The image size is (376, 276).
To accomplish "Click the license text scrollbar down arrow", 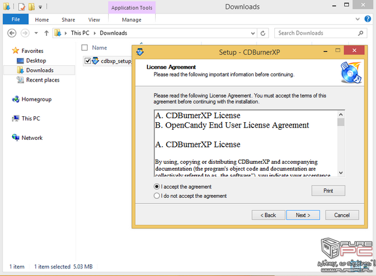I will pos(341,173).
